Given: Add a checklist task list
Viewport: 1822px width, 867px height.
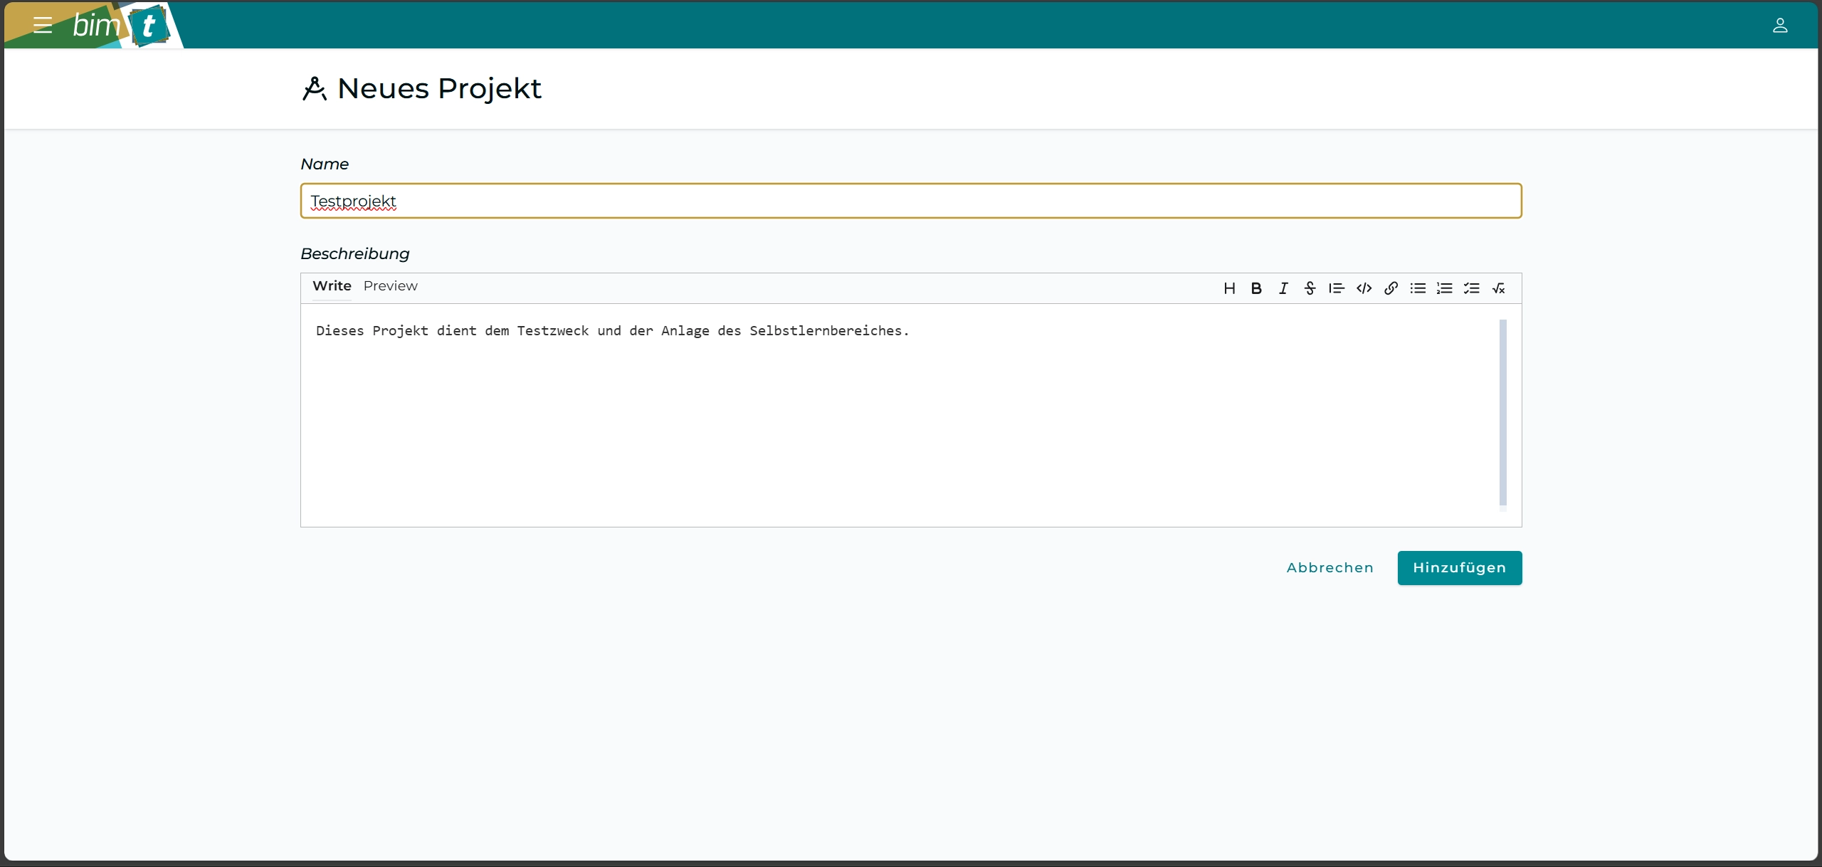Looking at the screenshot, I should [x=1471, y=288].
